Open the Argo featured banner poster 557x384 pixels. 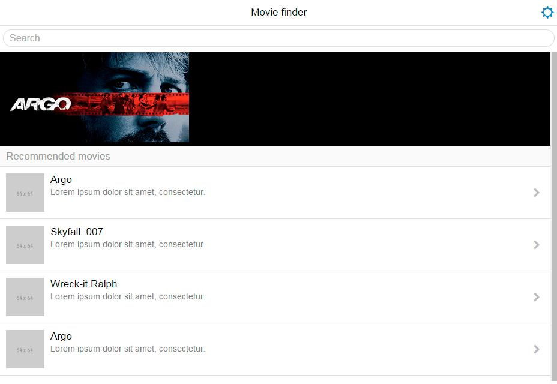pyautogui.click(x=94, y=97)
